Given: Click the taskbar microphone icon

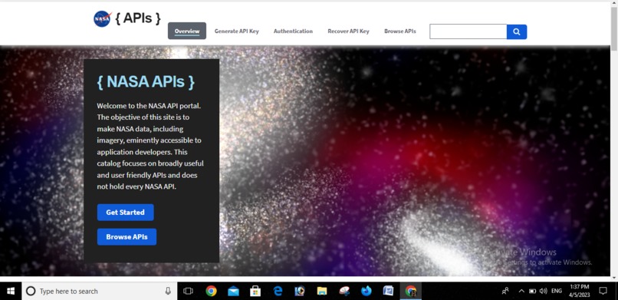Looking at the screenshot, I should click(x=168, y=291).
